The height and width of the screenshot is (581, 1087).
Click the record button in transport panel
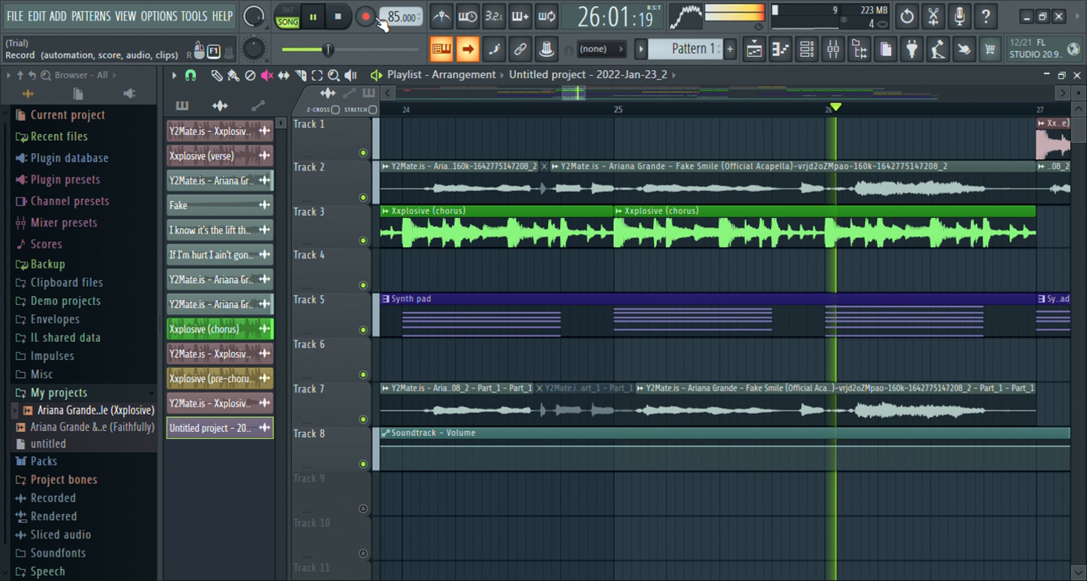click(x=365, y=17)
